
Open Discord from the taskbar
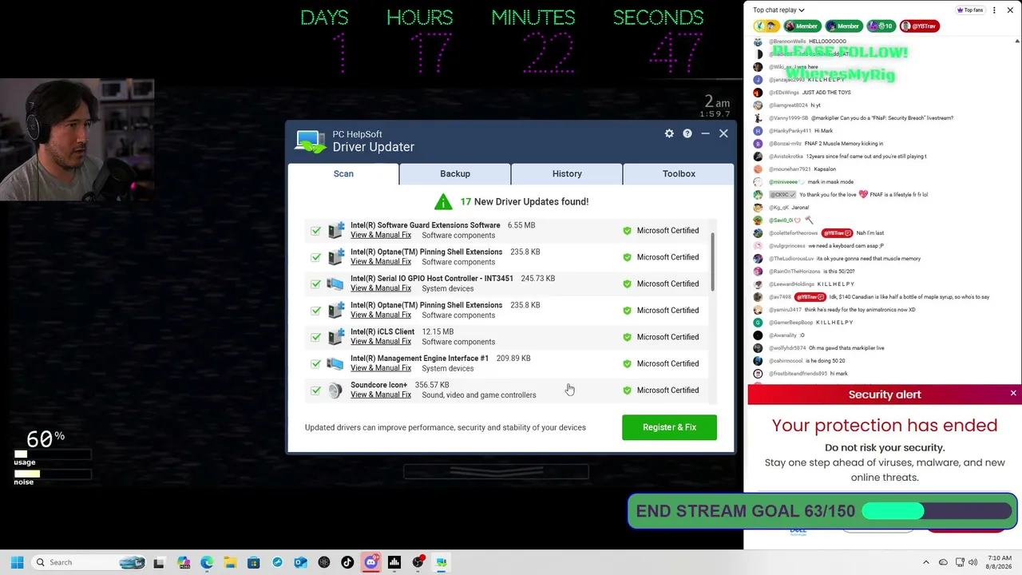coord(370,562)
